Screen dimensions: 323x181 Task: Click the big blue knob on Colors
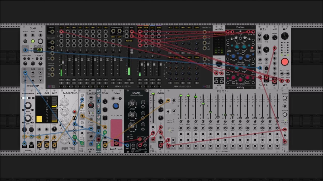coord(116,106)
